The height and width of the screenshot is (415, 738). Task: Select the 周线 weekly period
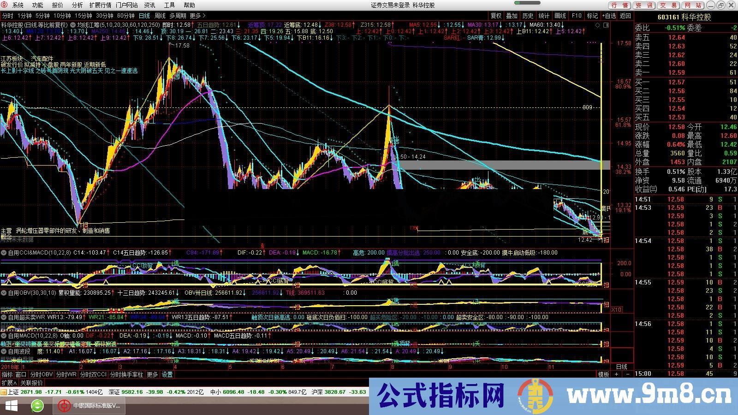[x=160, y=16]
